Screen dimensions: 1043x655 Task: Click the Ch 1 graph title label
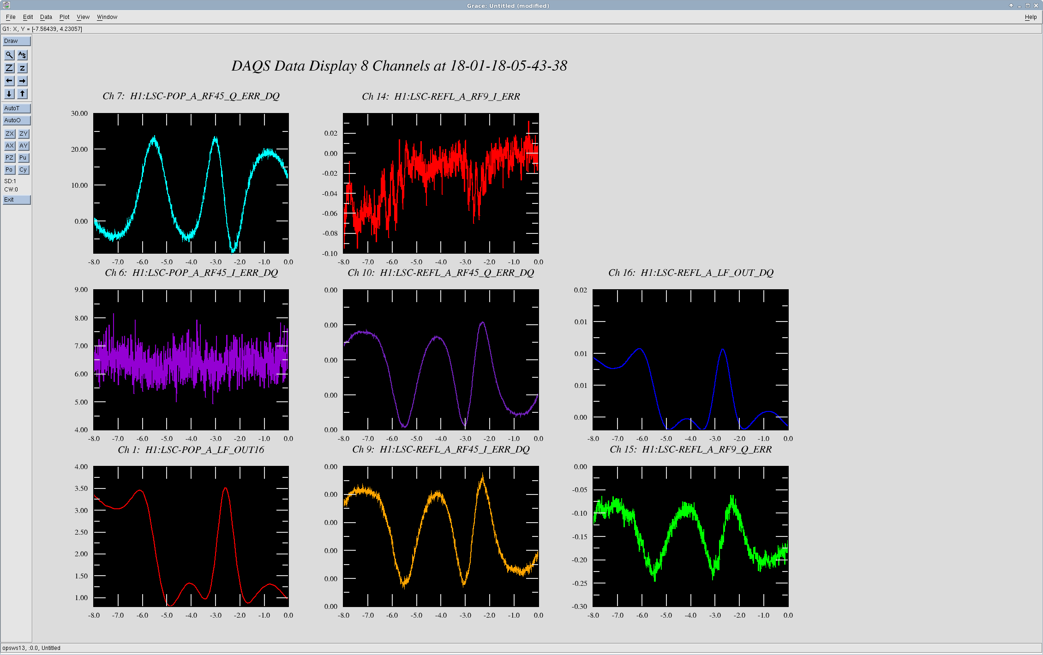191,450
